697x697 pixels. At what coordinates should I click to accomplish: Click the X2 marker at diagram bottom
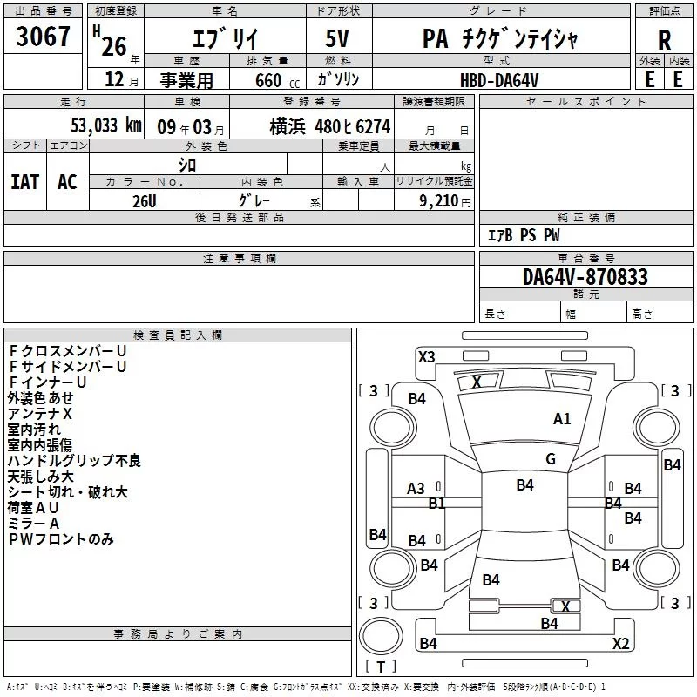(x=620, y=644)
